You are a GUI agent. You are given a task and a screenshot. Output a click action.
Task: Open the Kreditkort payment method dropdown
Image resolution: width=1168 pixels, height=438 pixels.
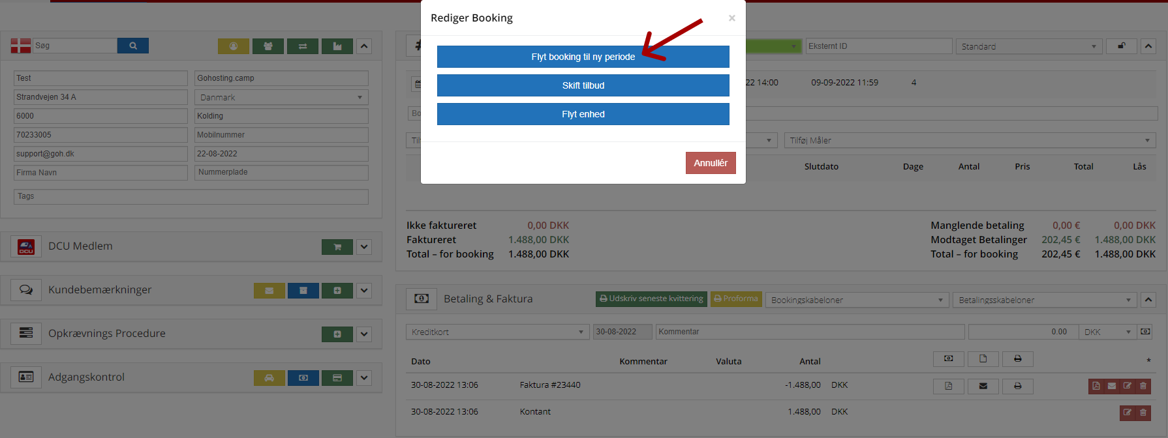(497, 332)
